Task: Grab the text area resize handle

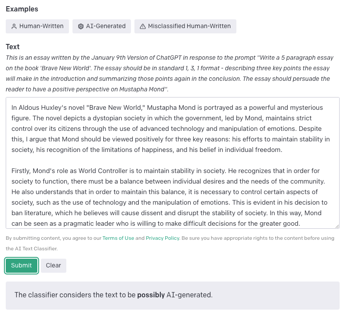Action: [x=337, y=226]
